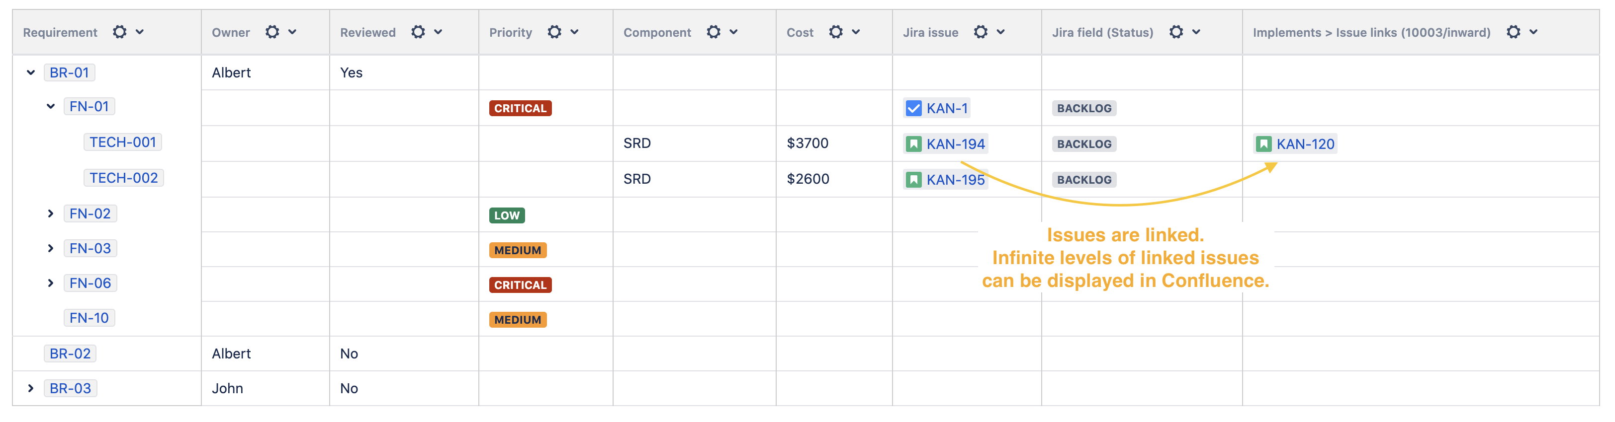Expand the FN-02 requirement row
This screenshot has width=1615, height=422.
click(x=51, y=213)
